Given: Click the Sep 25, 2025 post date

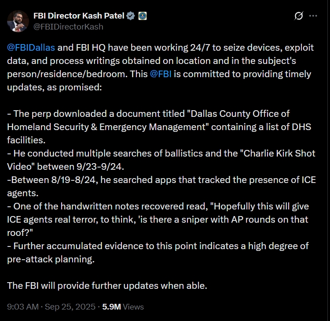Looking at the screenshot, I should [x=70, y=306].
